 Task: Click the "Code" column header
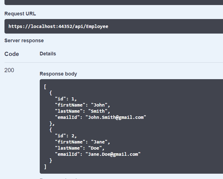[12, 54]
